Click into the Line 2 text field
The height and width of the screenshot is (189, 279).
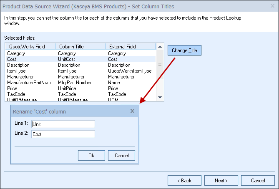point(63,134)
